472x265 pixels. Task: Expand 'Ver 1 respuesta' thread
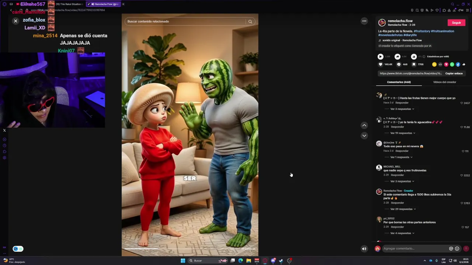point(402,157)
